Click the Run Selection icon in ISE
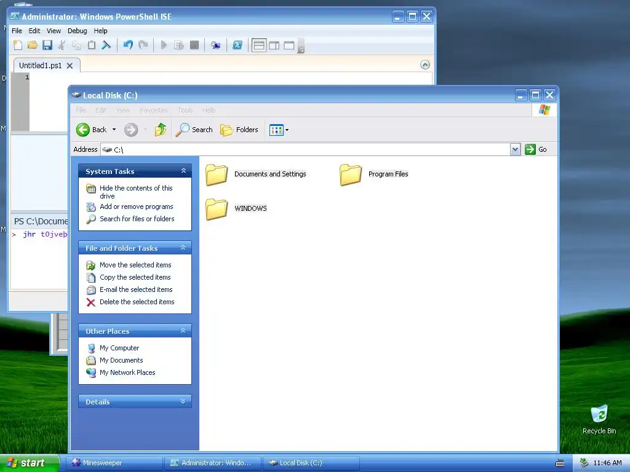 (179, 45)
